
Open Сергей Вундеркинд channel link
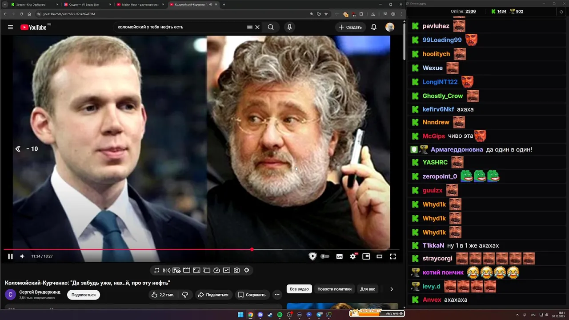pyautogui.click(x=40, y=292)
